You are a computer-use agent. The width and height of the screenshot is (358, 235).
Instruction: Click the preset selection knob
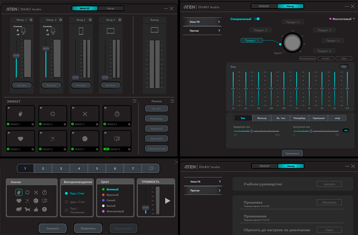coord(293,42)
